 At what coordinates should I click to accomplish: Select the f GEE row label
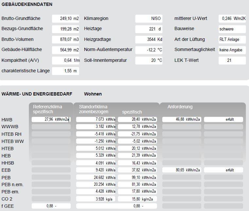(8, 206)
